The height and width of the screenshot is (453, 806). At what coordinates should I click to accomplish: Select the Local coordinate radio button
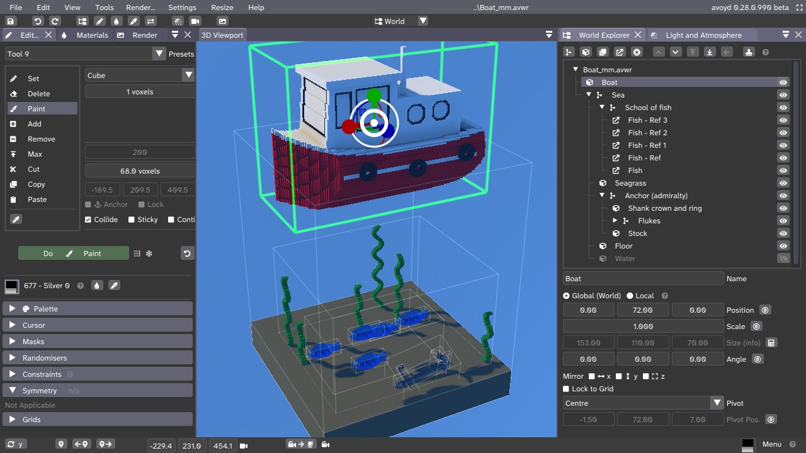[630, 296]
